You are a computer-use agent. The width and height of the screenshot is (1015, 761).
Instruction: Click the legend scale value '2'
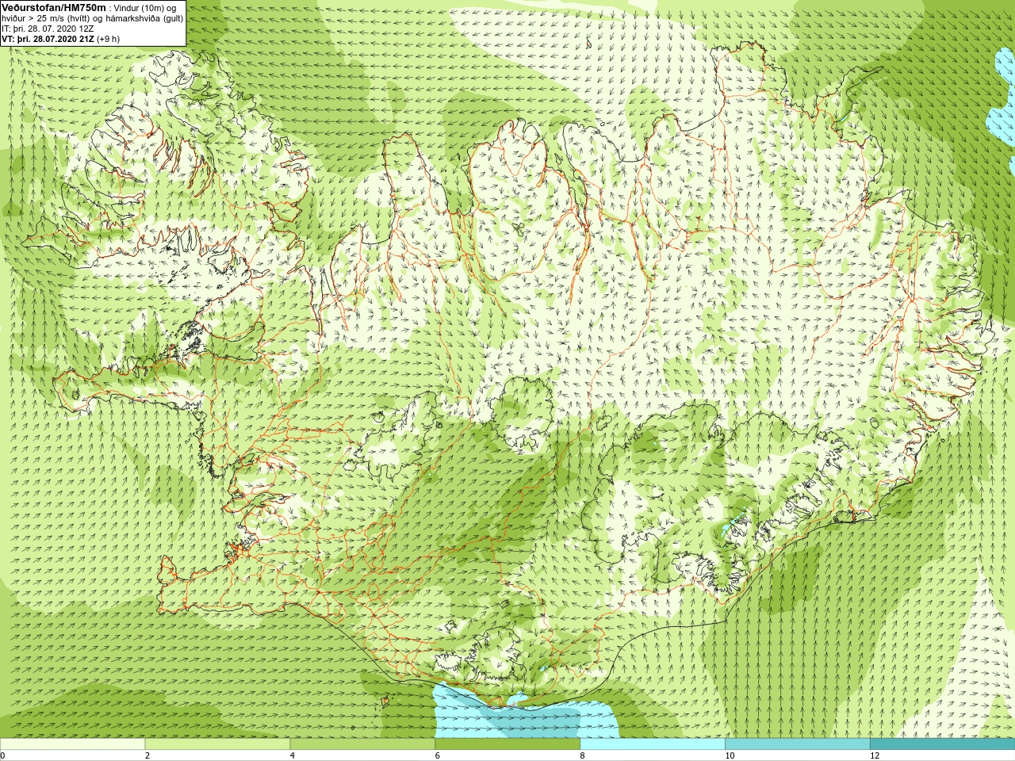147,755
